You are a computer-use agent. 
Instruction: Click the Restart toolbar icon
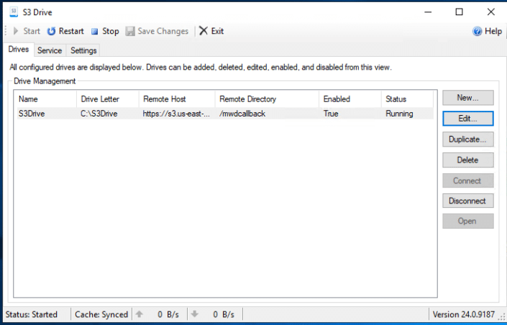click(51, 31)
